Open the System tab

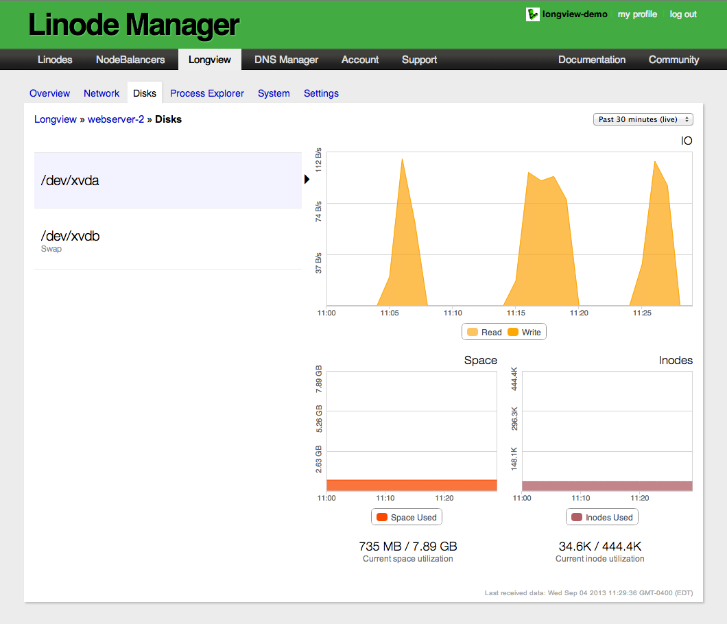pos(274,93)
